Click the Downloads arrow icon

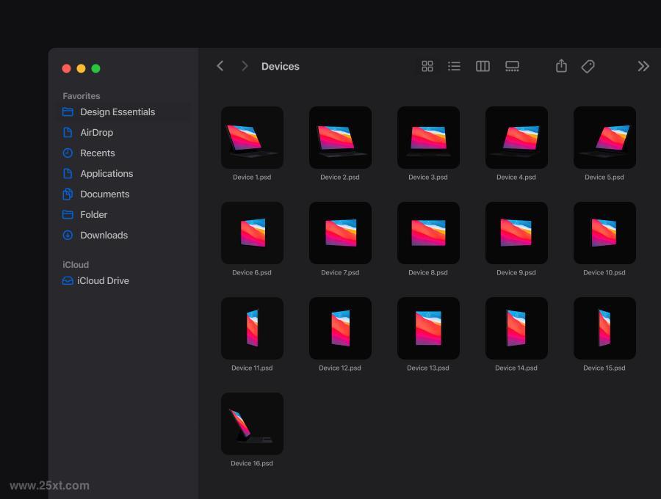[68, 235]
